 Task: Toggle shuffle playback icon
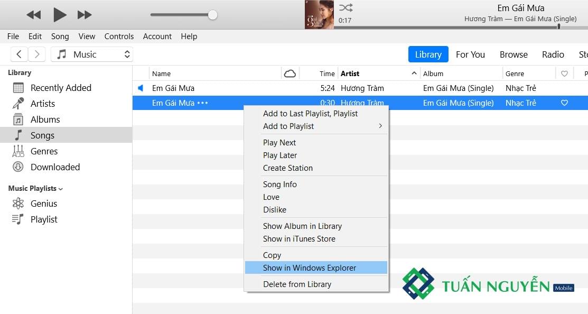tap(346, 7)
